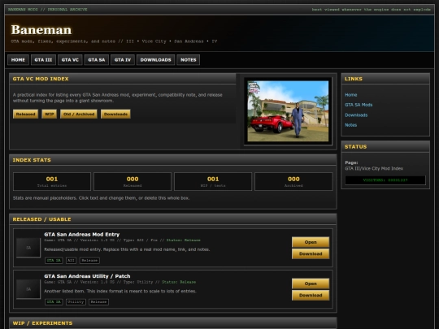Click the Release tag on Utility / Patch
This screenshot has width=439, height=329.
[x=99, y=302]
